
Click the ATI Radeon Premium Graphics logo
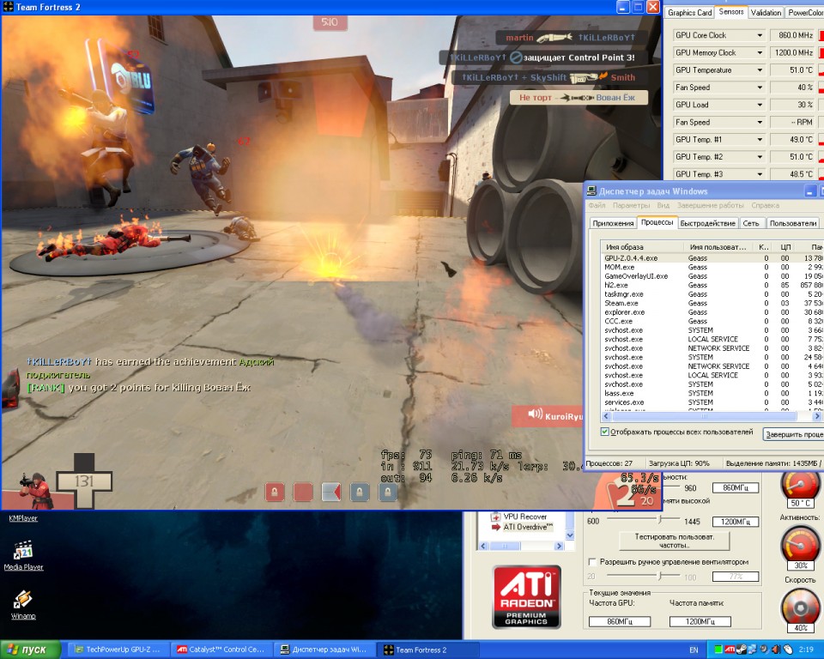pyautogui.click(x=526, y=596)
